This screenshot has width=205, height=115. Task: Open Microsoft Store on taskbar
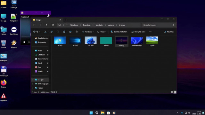(x=108, y=113)
